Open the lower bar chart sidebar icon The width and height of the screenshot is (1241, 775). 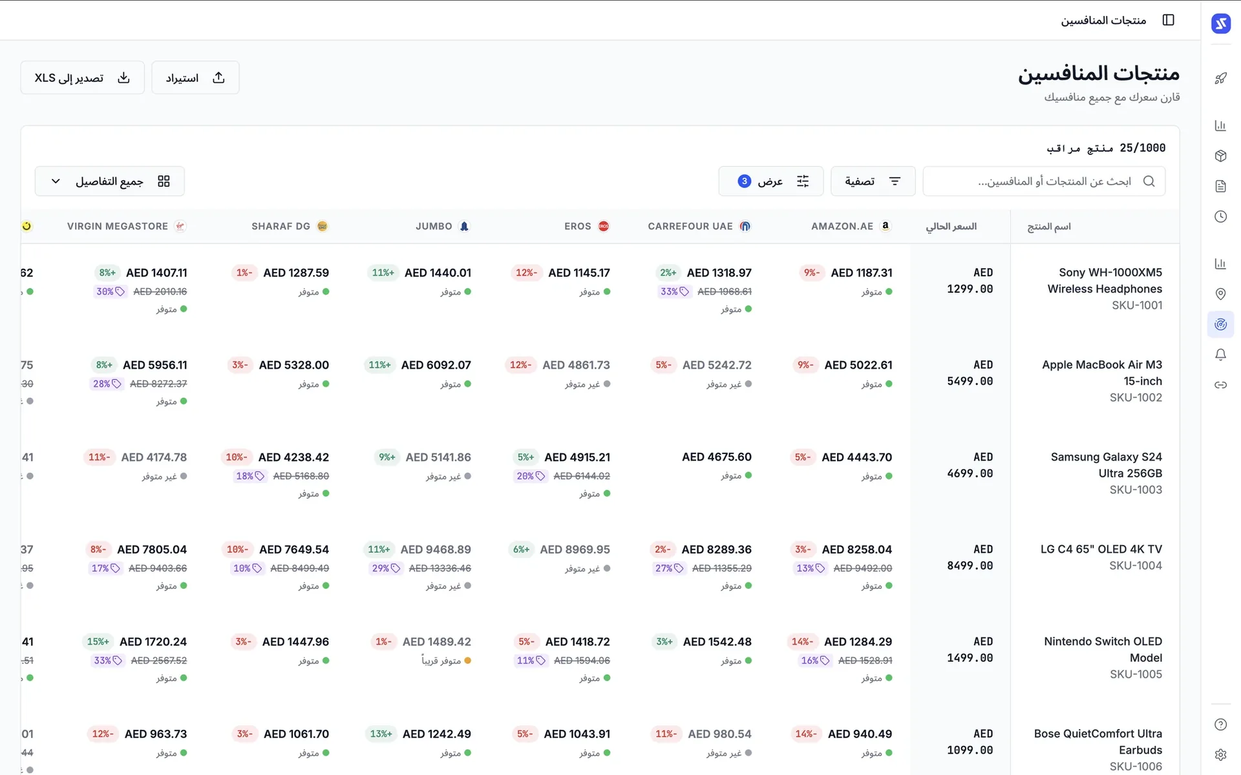pyautogui.click(x=1220, y=263)
